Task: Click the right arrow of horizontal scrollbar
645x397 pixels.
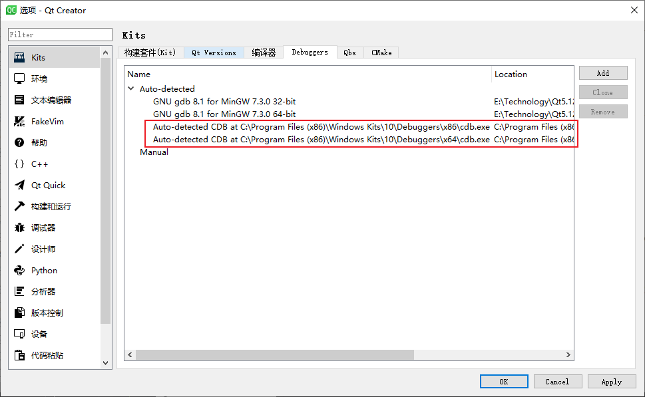Action: click(x=568, y=354)
